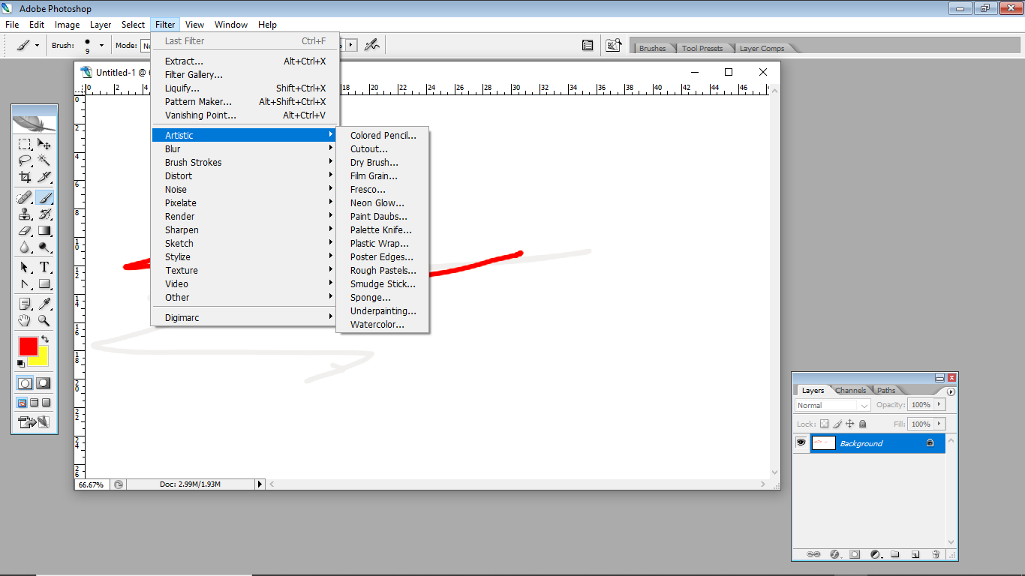Select the Zoom tool

pyautogui.click(x=44, y=320)
